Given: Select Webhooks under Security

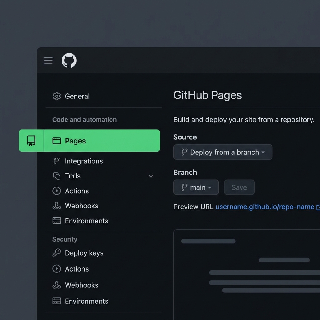Looking at the screenshot, I should pos(82,285).
